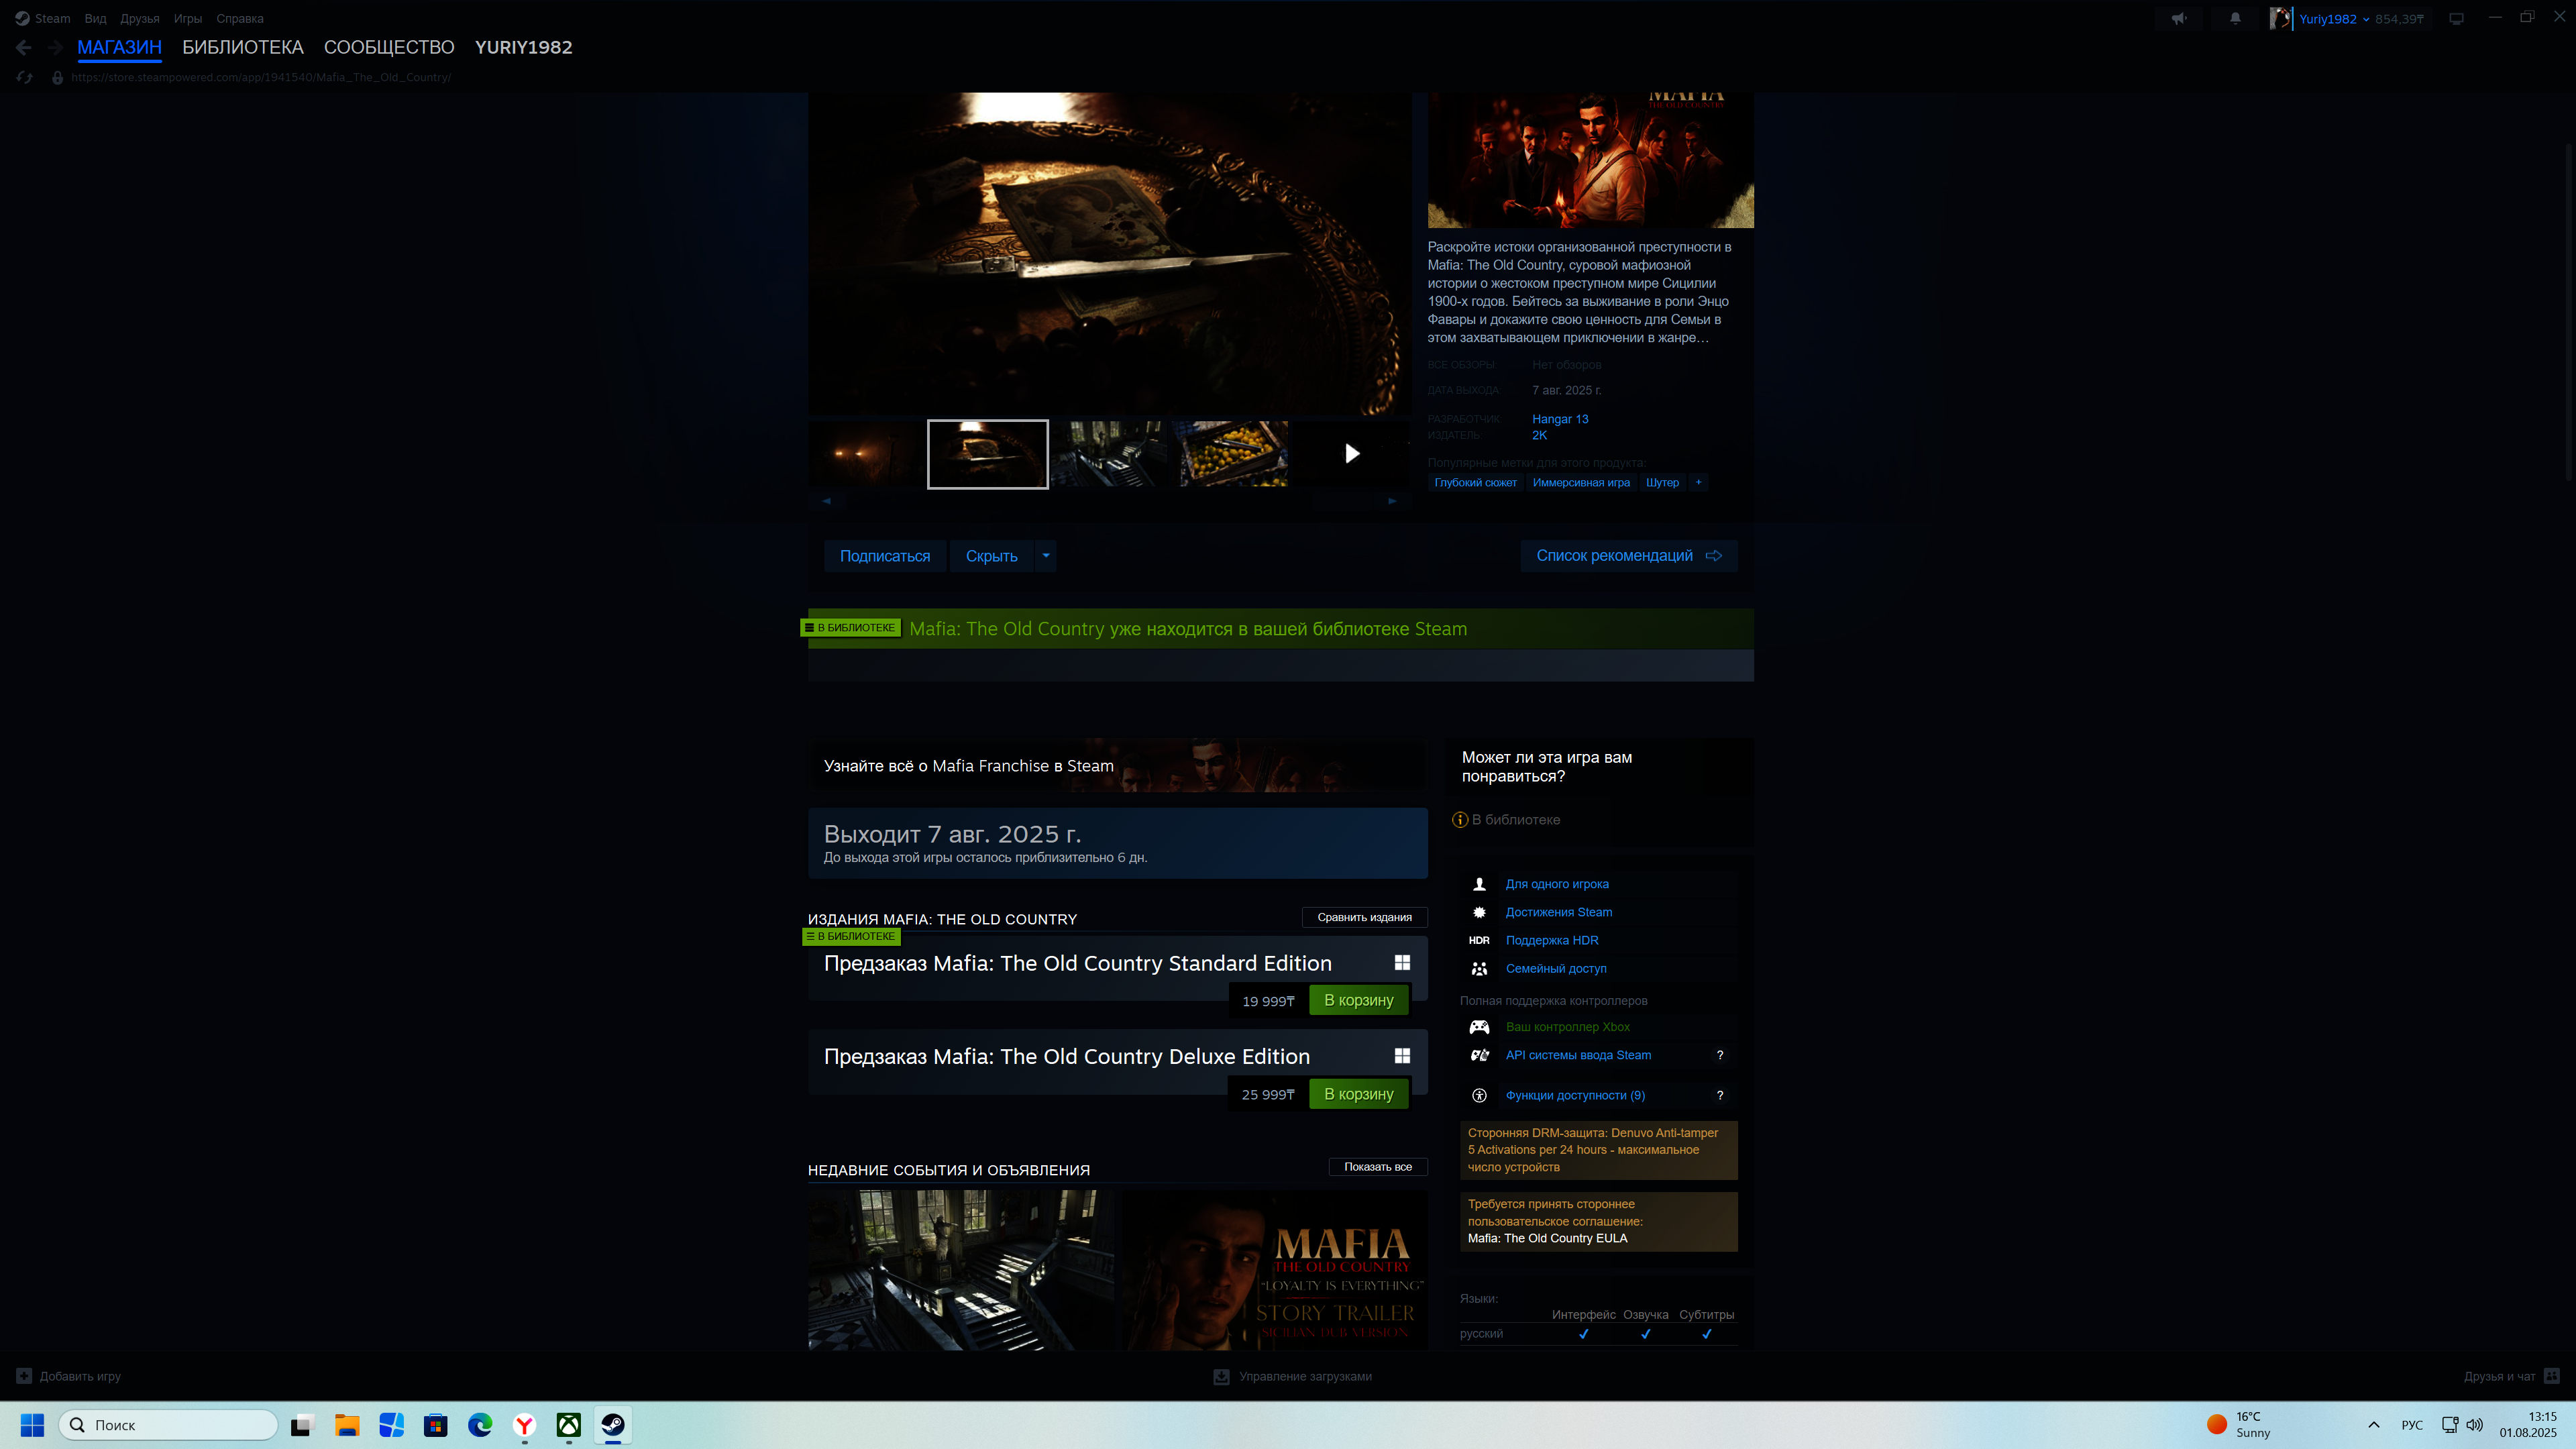Open notifications bell icon

tap(2235, 18)
